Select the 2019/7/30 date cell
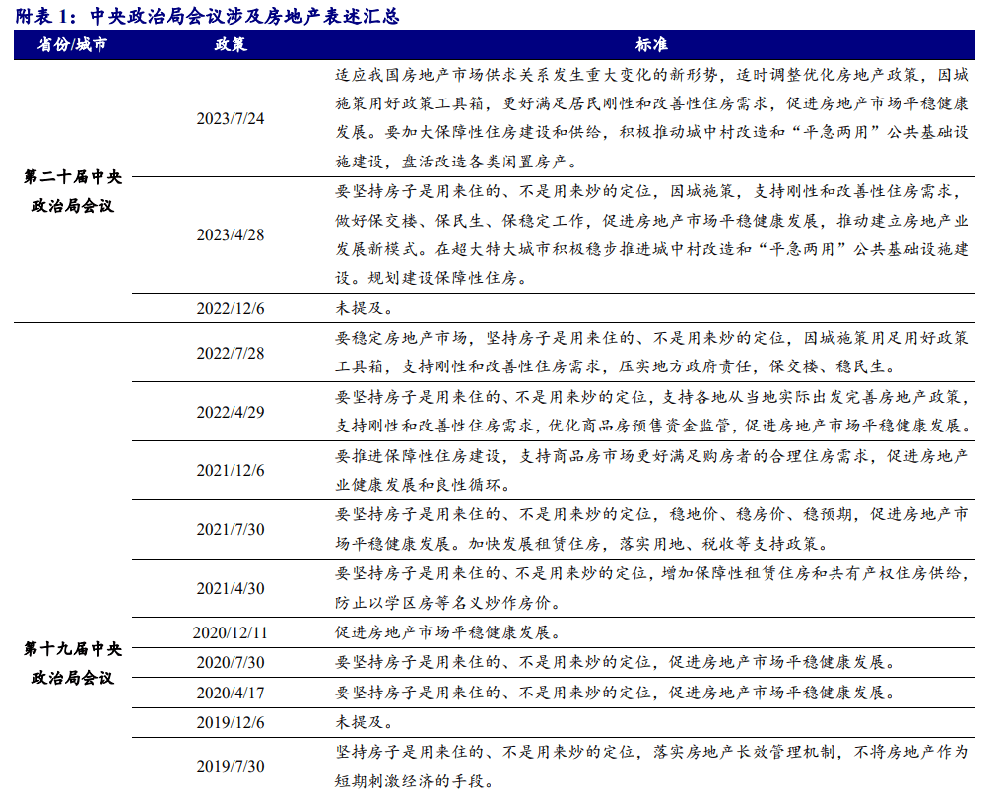 coord(231,765)
